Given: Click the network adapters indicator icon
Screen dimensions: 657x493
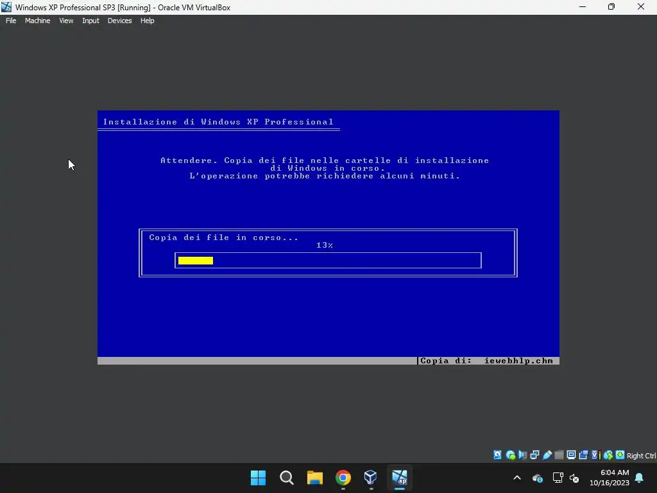Looking at the screenshot, I should pos(534,455).
